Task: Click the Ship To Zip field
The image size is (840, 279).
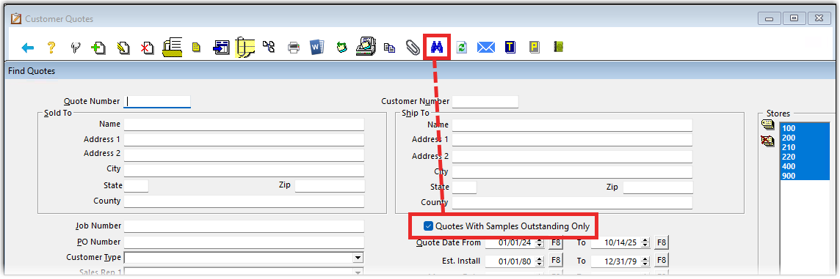Action: click(658, 187)
